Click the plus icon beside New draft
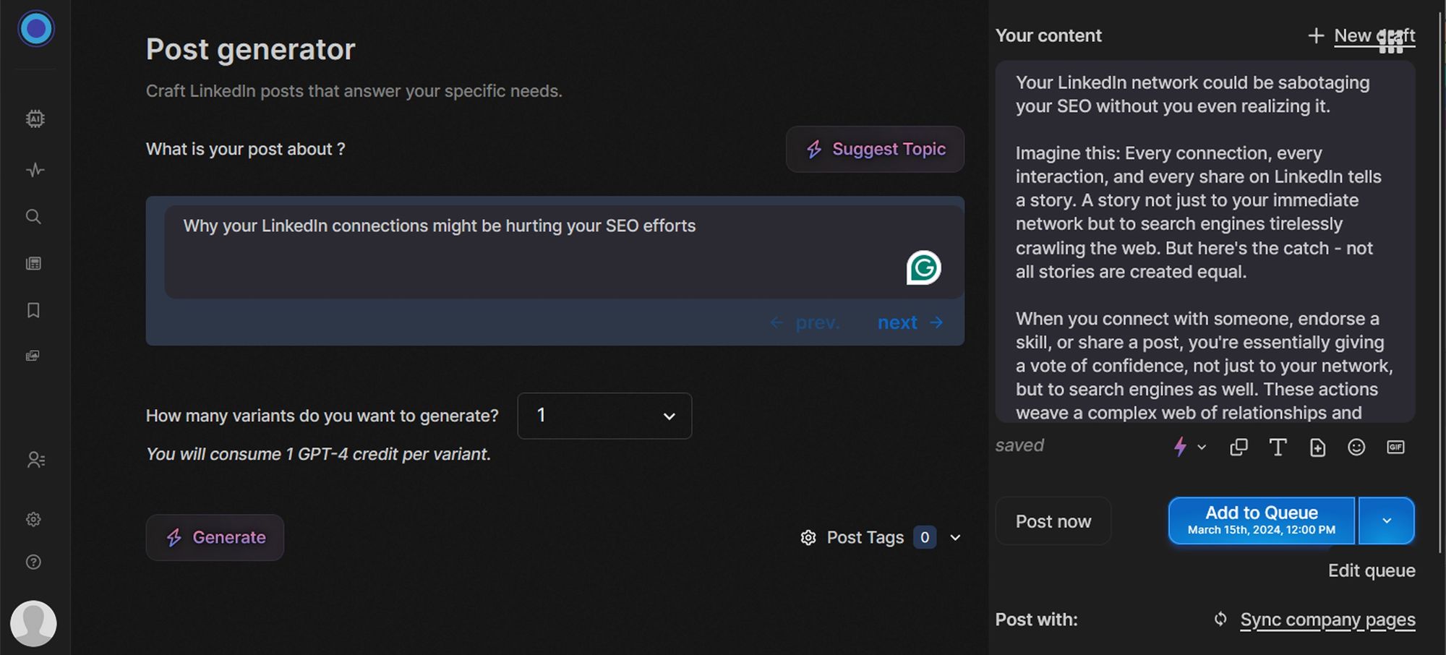Screen dimensions: 1446x655 click(x=1316, y=35)
